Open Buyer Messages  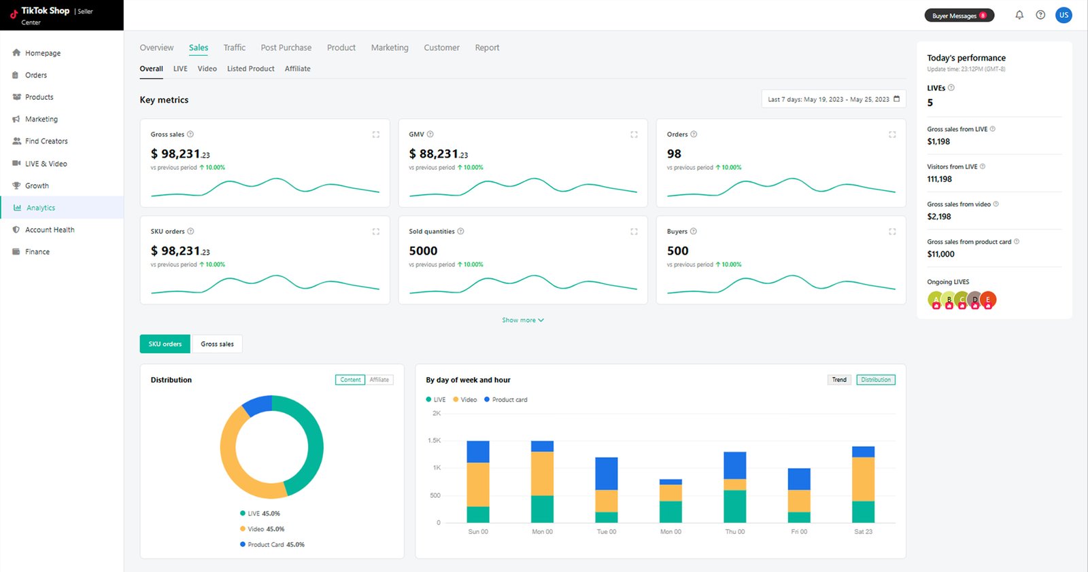pos(959,16)
